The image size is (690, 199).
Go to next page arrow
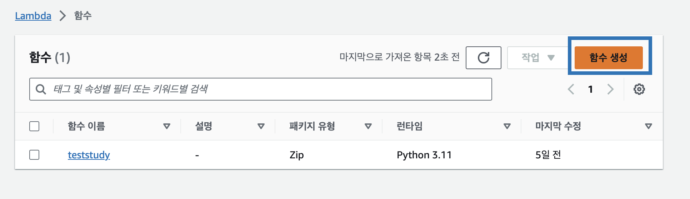pos(610,89)
